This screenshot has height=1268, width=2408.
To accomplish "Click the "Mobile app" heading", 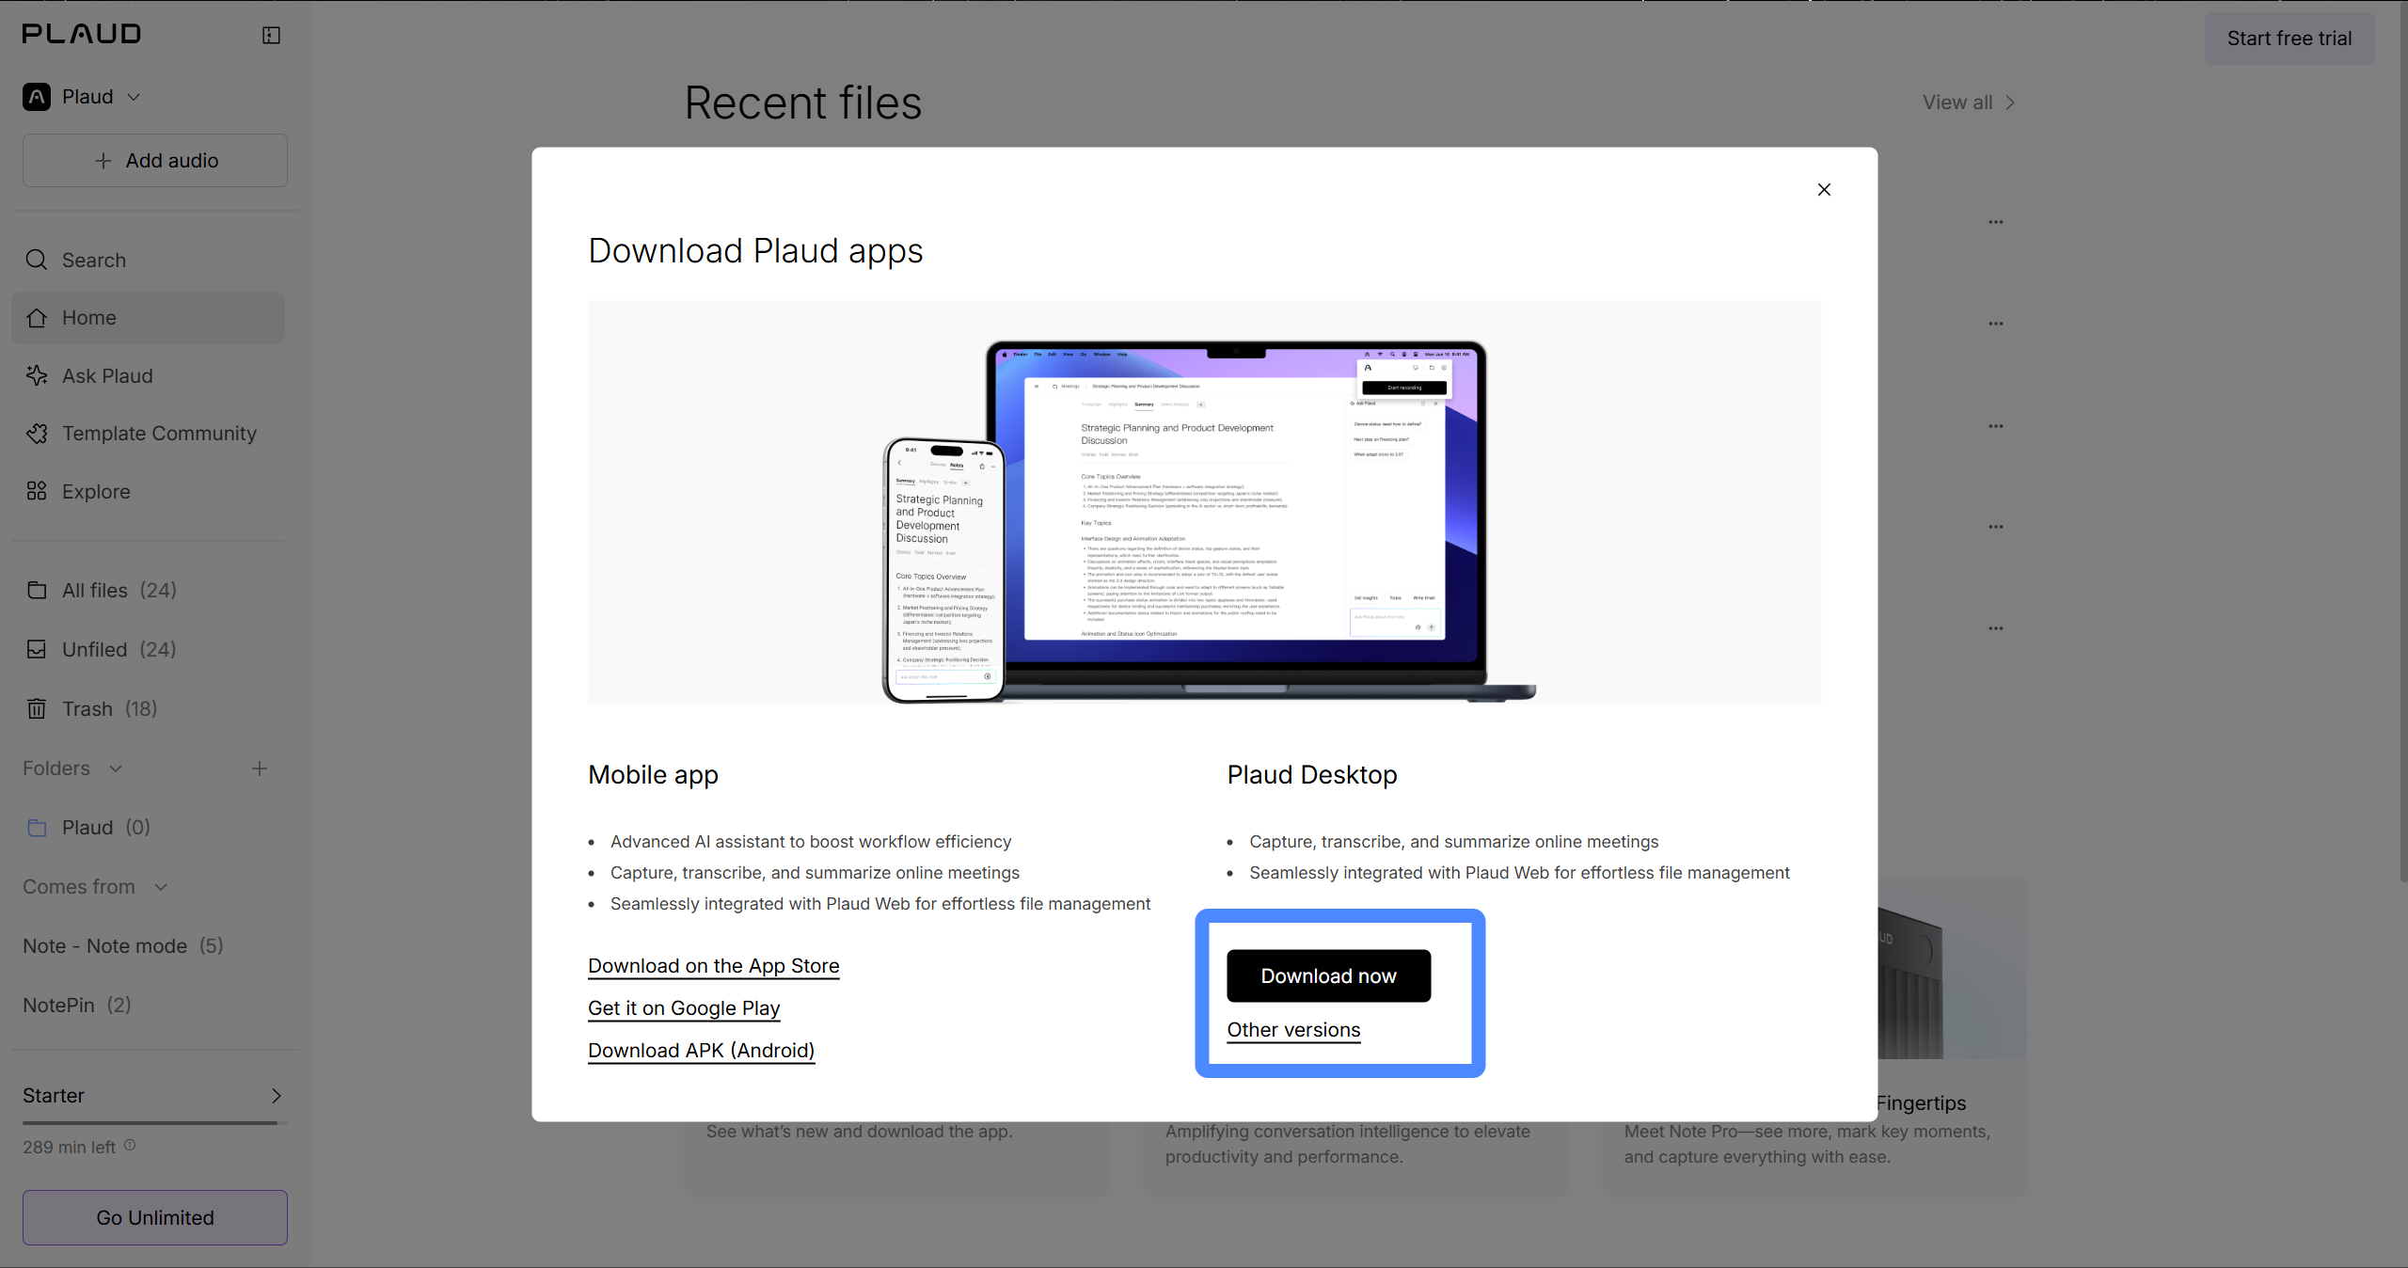I will 653,775.
